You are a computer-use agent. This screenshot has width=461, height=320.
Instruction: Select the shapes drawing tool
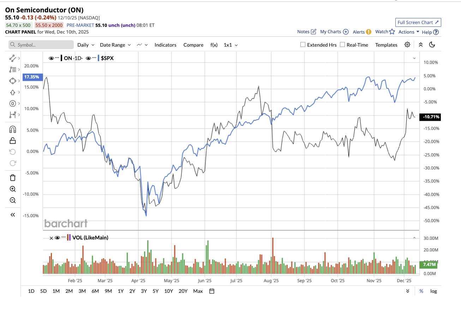tap(13, 81)
